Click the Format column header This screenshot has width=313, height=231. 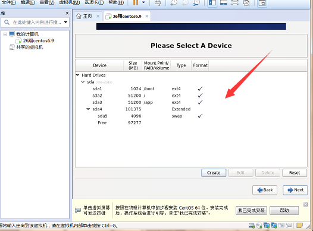[x=200, y=65]
